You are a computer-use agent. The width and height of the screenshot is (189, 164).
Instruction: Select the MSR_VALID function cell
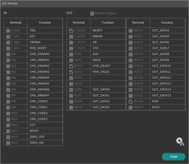[108, 72]
